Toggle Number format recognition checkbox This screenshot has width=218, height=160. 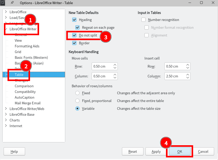[x=146, y=27]
